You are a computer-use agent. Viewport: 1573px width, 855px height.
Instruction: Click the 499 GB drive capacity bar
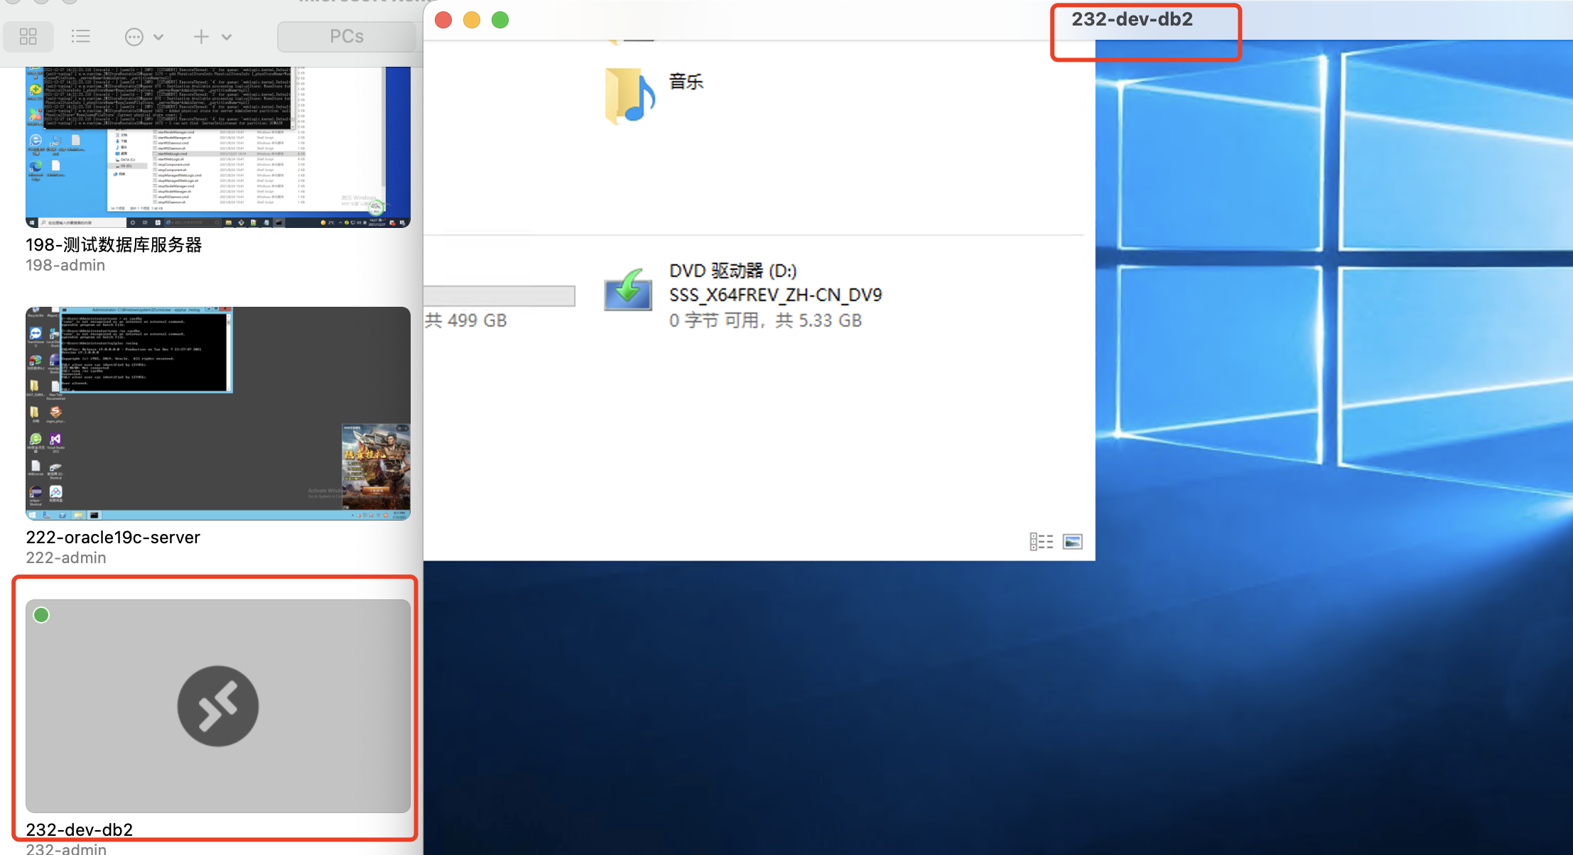499,295
